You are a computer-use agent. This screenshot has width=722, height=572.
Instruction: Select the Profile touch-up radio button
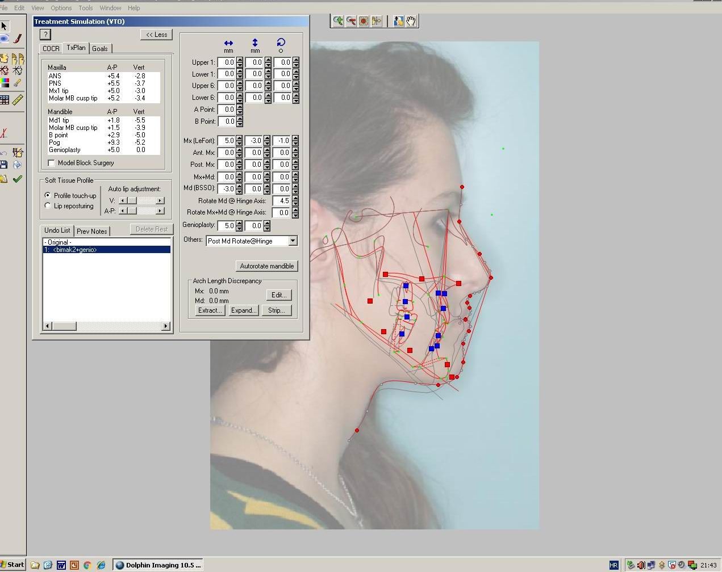click(48, 195)
